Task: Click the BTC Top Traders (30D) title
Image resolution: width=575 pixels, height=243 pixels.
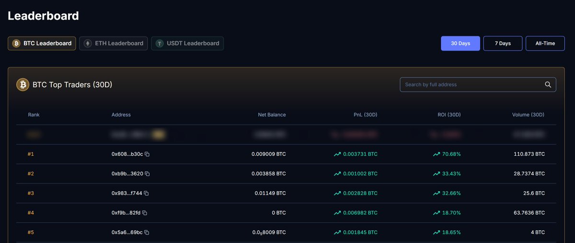Action: (x=72, y=85)
